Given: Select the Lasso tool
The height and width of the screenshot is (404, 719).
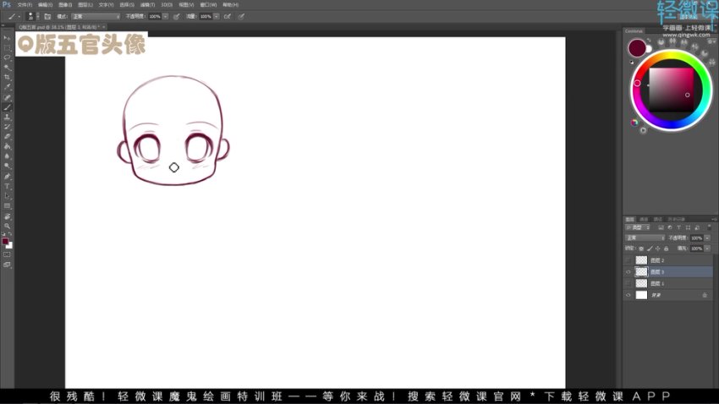Looking at the screenshot, I should (7, 57).
